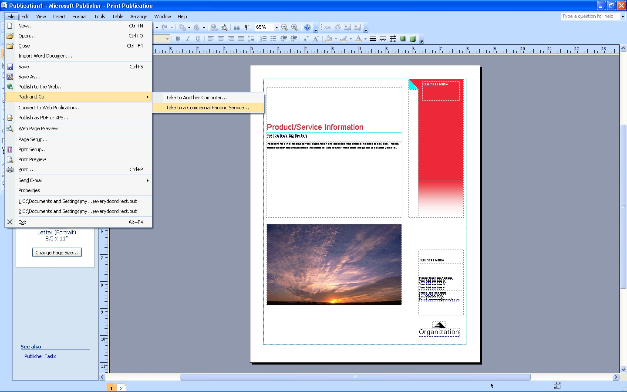Open the Publisher Tasks link

tap(40, 356)
